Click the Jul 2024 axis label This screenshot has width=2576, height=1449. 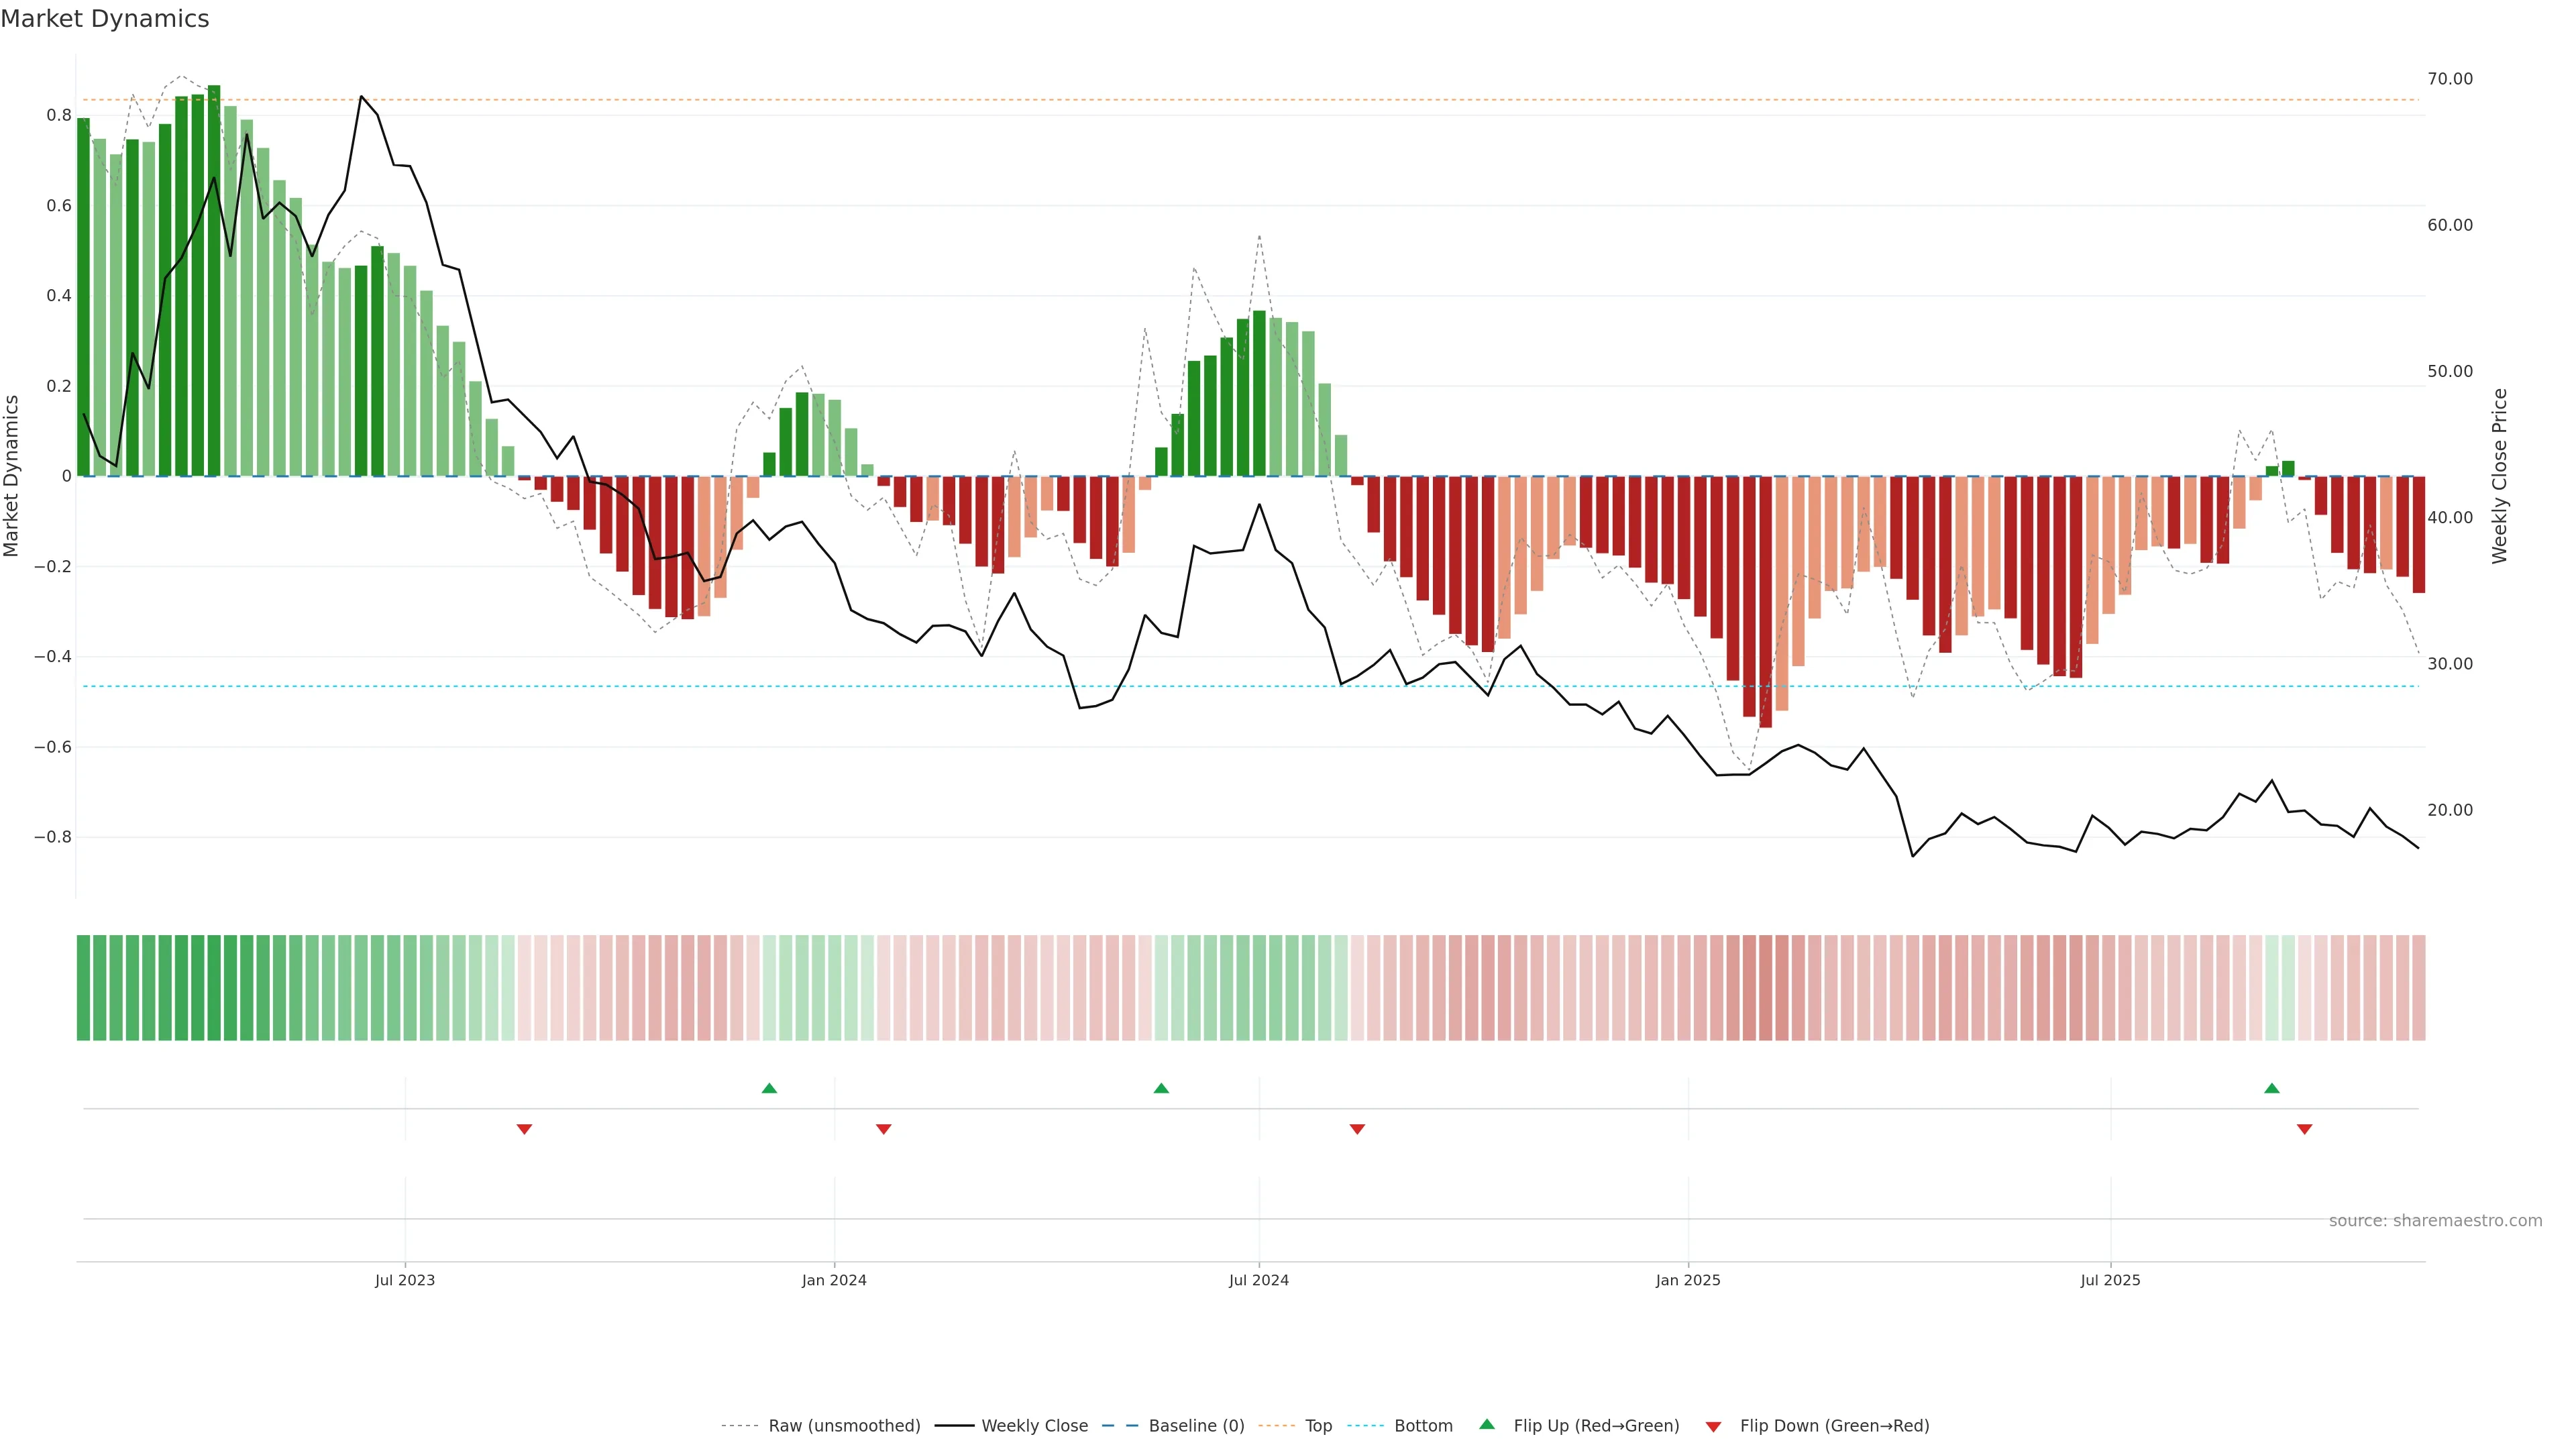coord(1258,1280)
